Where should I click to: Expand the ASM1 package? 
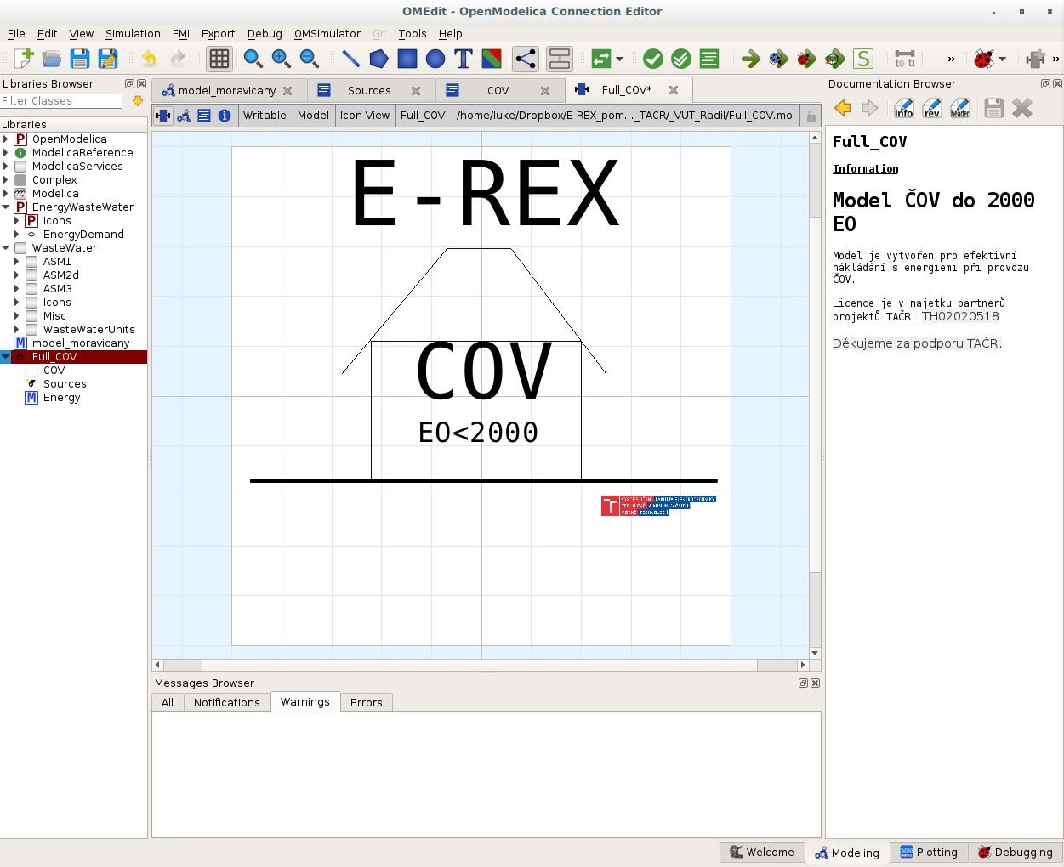coord(17,262)
